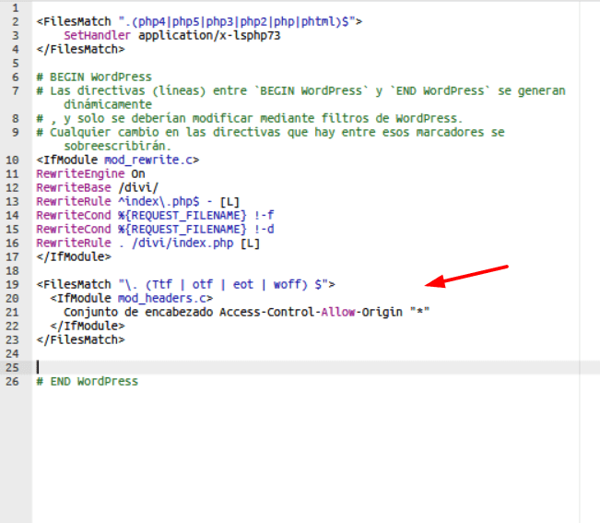Screen dimensions: 600x523
Task: Click the comment '# , y solo se deberían modificar'
Action: click(x=250, y=118)
